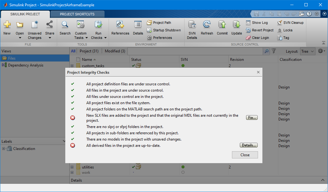Open the Layout Tree dropdown
Screen dimensions: 328x192
pyautogui.click(x=308, y=51)
